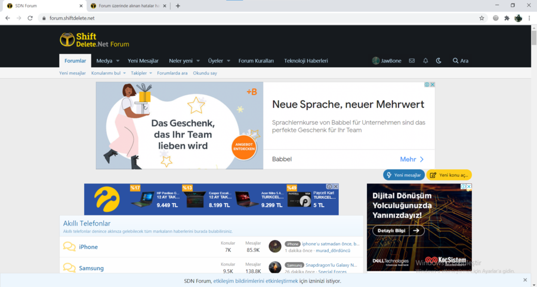Open latest thread "iphone'u satmadan önce"
This screenshot has height=287, width=537.
click(x=331, y=244)
